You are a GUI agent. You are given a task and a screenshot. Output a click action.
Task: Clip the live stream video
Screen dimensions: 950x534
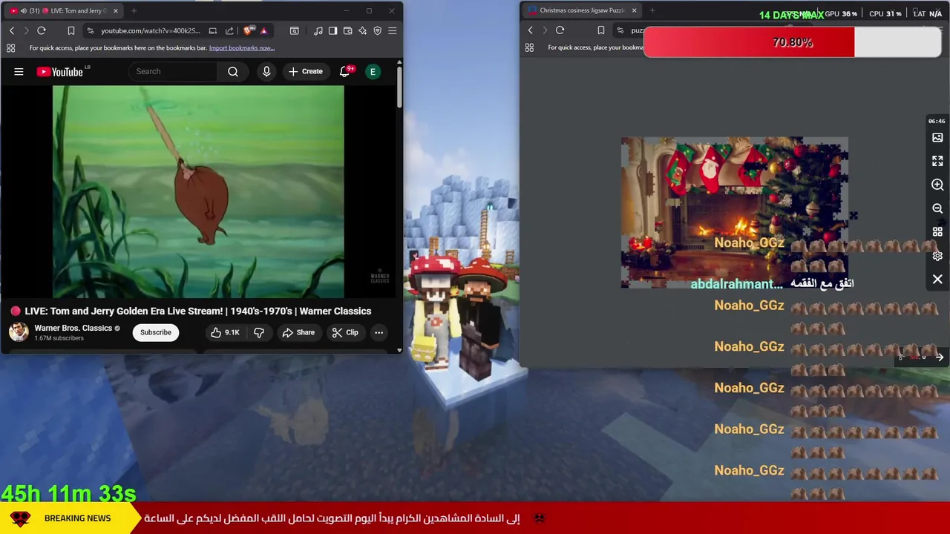345,332
